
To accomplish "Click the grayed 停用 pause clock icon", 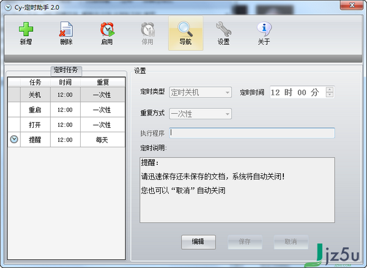I will coord(147,29).
